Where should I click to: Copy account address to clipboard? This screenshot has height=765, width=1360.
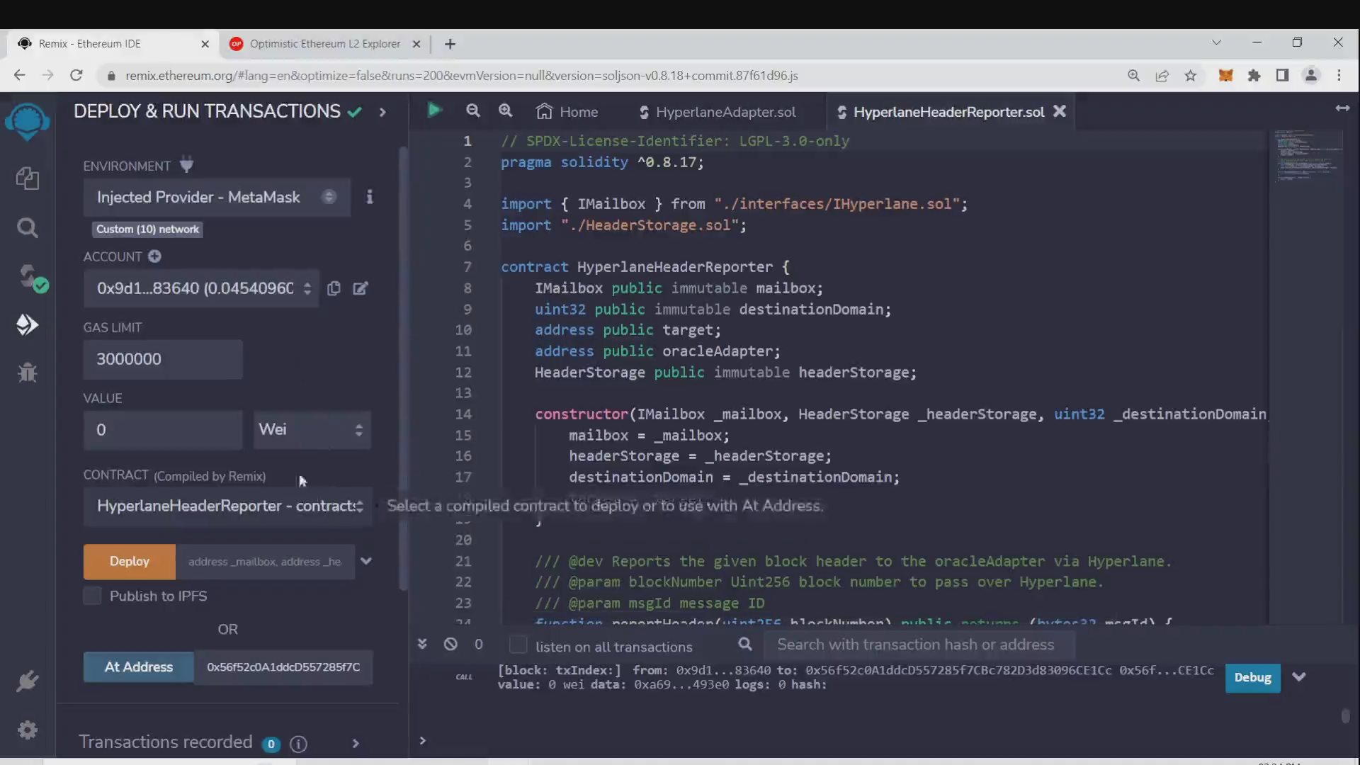tap(334, 288)
